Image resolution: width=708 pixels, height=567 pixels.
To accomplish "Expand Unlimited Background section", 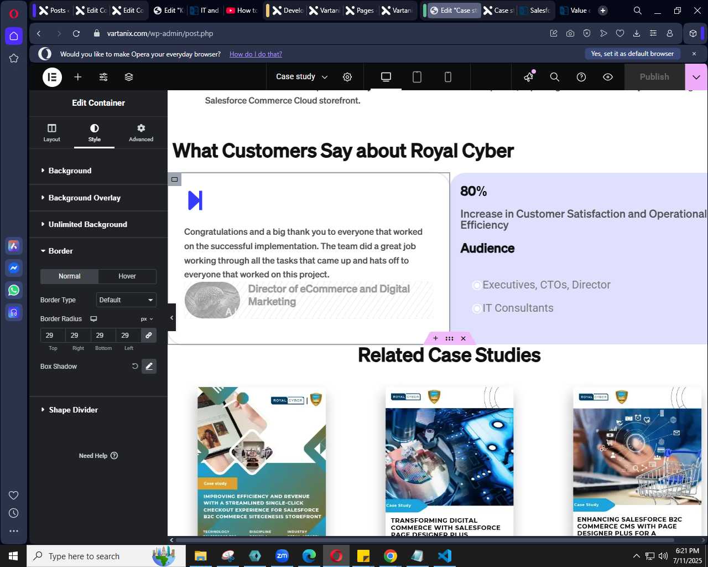I will tap(98, 224).
